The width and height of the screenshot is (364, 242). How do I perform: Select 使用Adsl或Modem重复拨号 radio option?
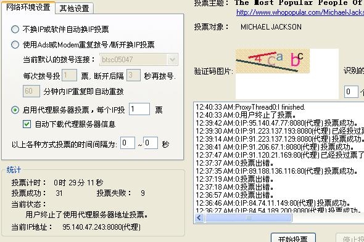coord(15,44)
